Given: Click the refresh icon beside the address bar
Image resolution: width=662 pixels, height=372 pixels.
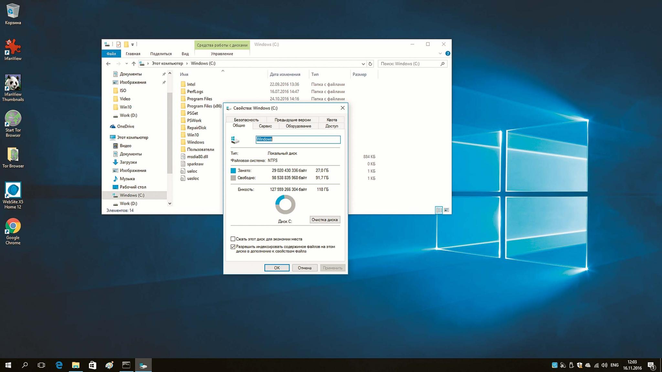Looking at the screenshot, I should click(x=370, y=64).
